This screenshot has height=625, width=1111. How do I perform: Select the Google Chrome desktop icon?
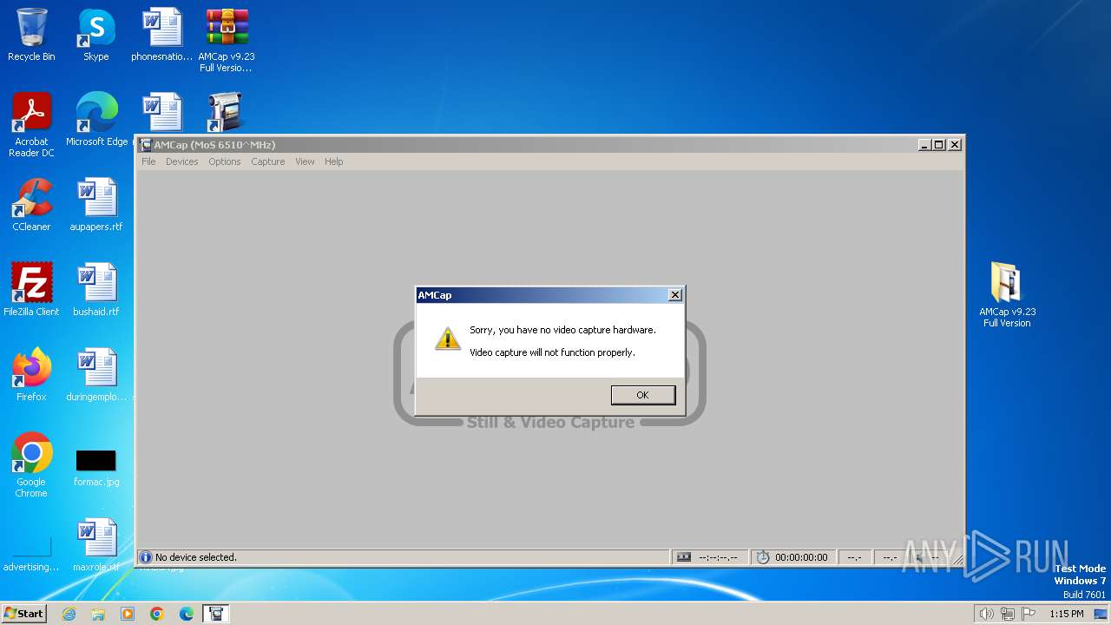[x=31, y=465]
